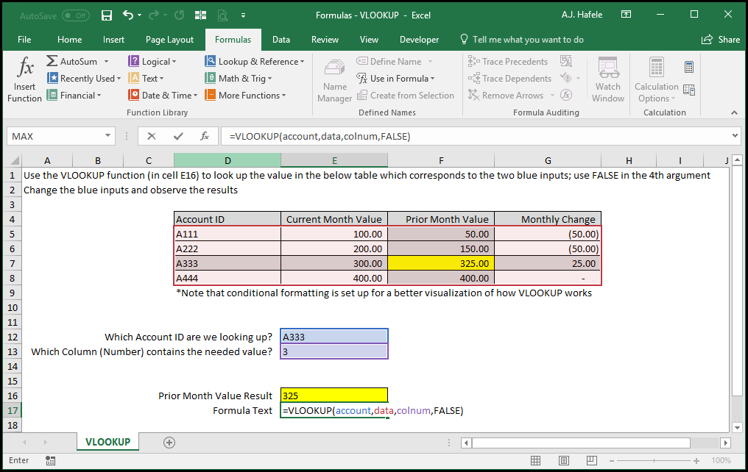Click Trace Dependents
Screen dimensions: 748x472
[509, 78]
